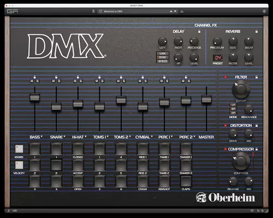Click the KNOBS button

[x=19, y=149]
